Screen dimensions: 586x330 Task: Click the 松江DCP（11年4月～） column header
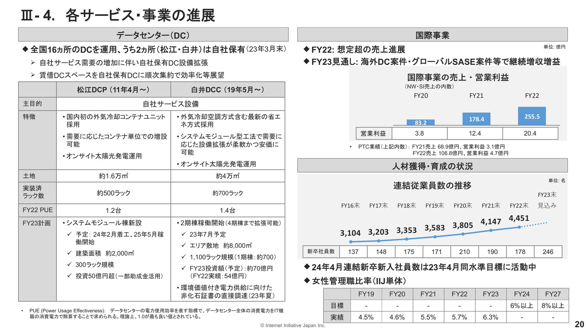pos(113,90)
